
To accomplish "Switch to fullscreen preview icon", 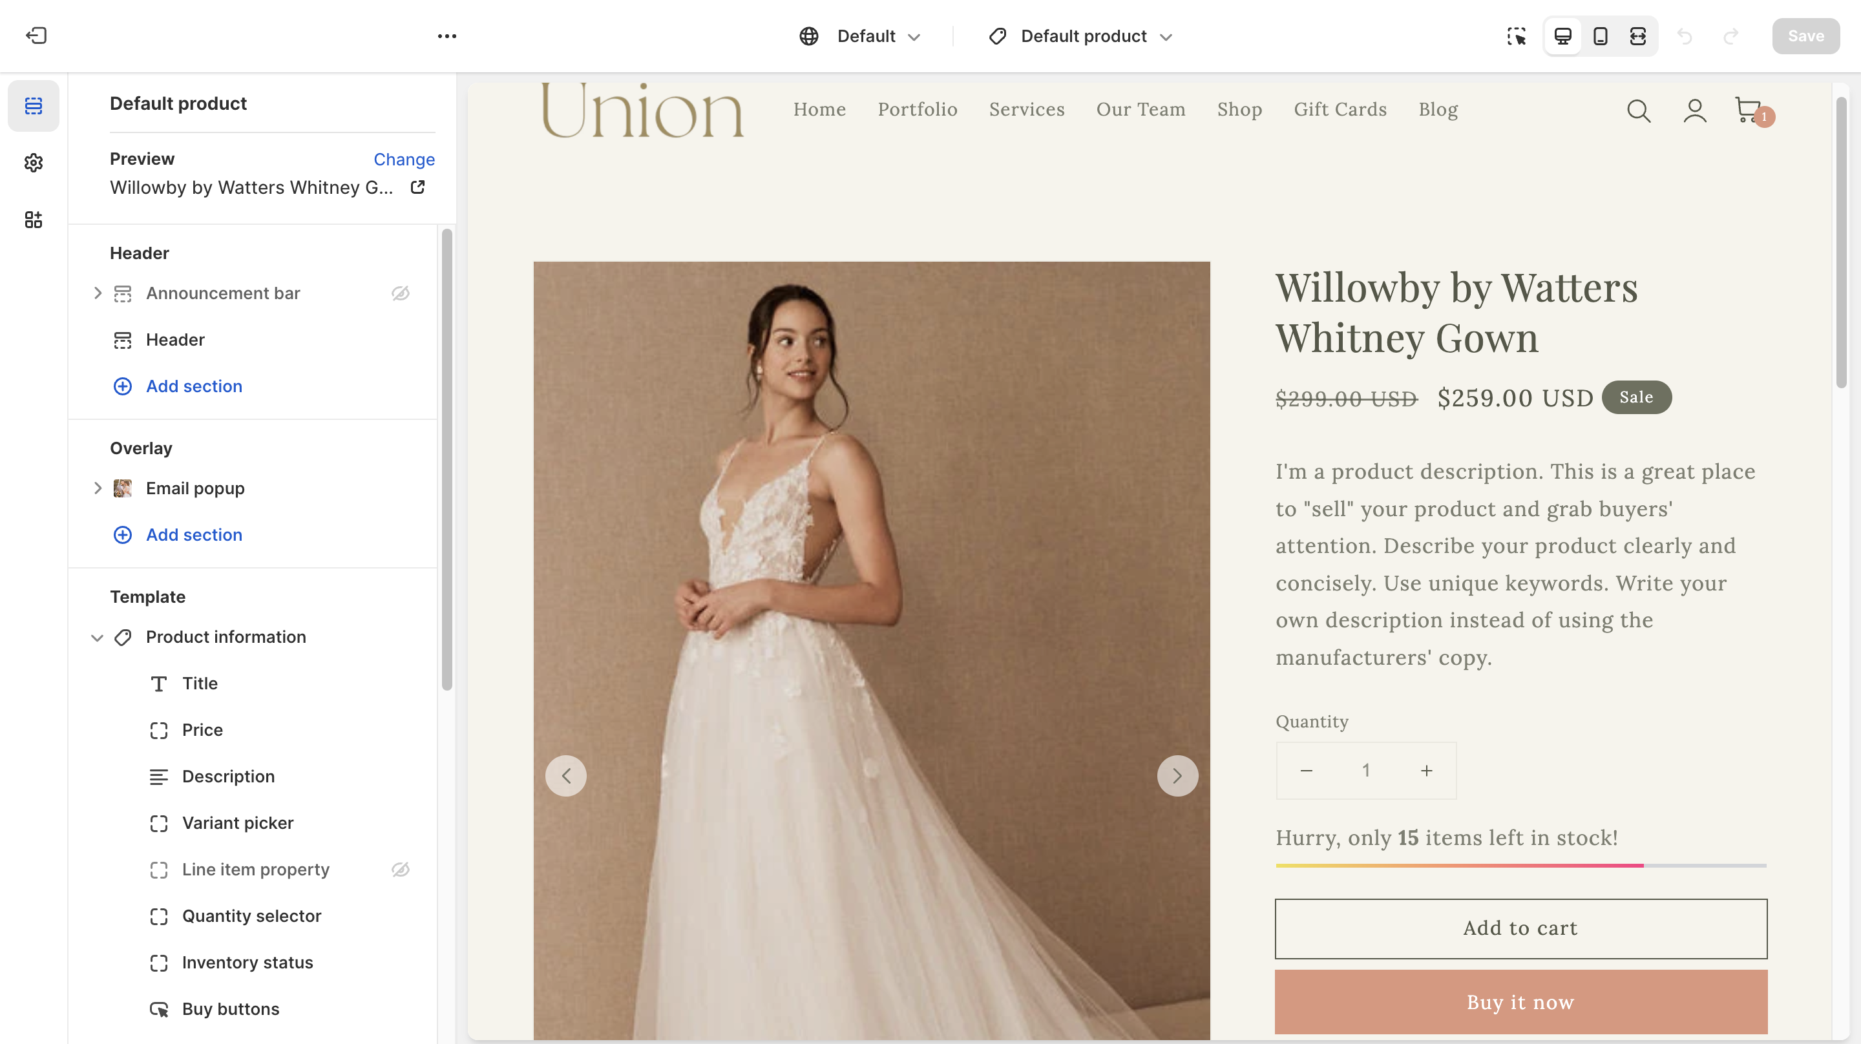I will click(x=1638, y=36).
